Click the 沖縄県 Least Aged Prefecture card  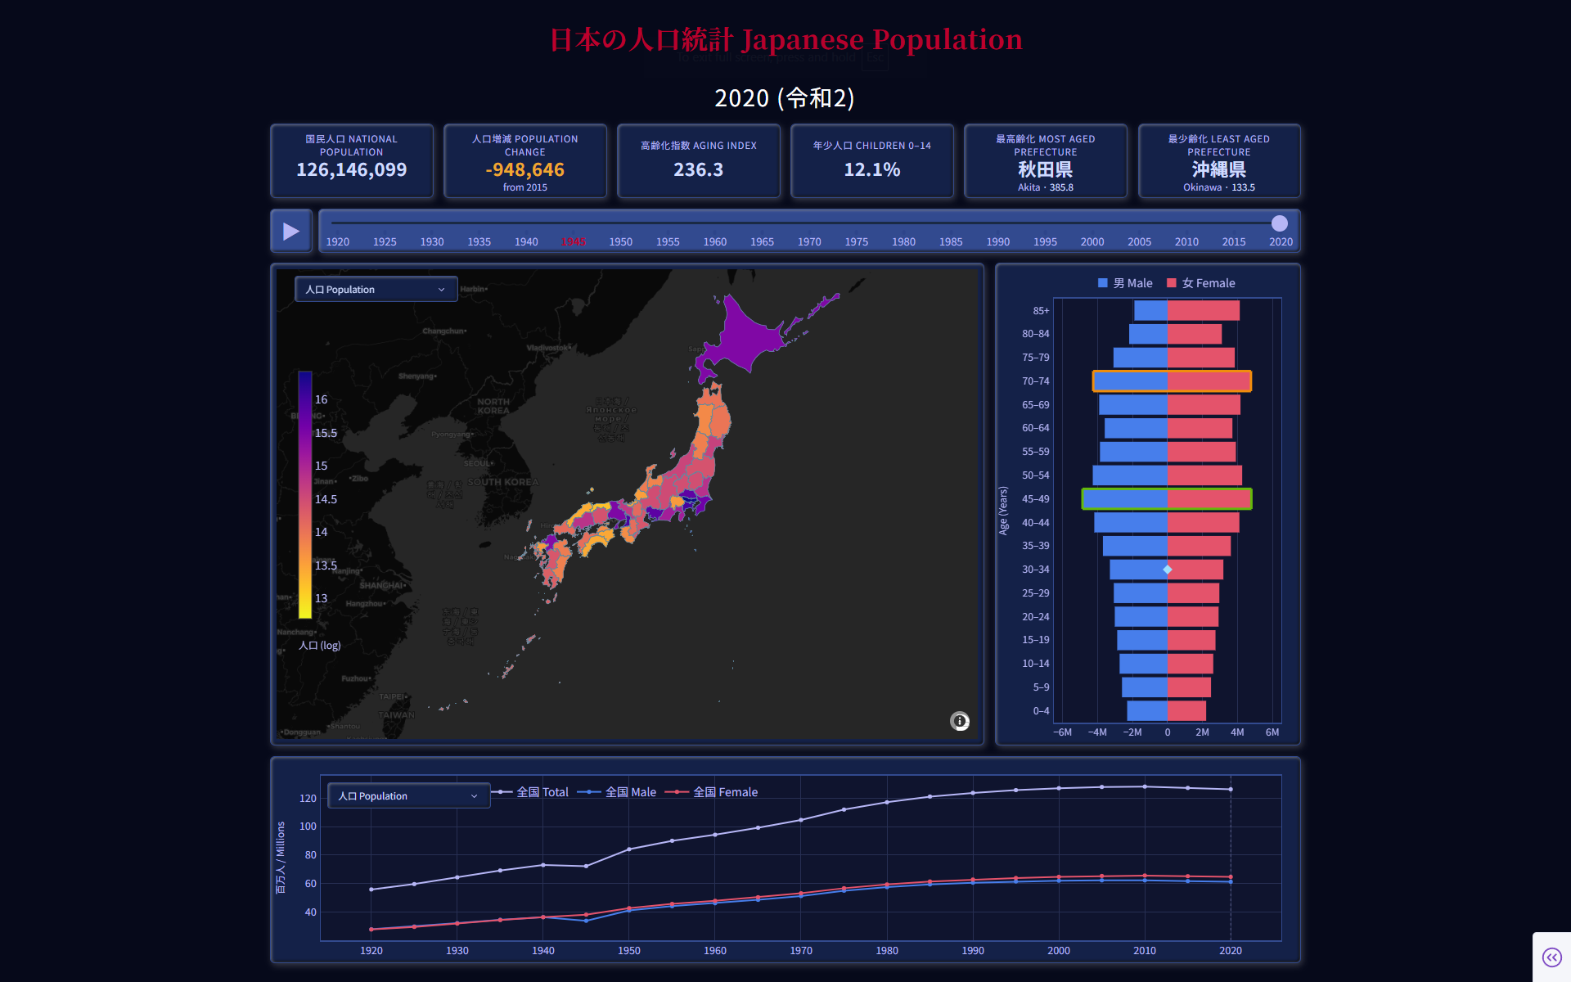[1219, 161]
